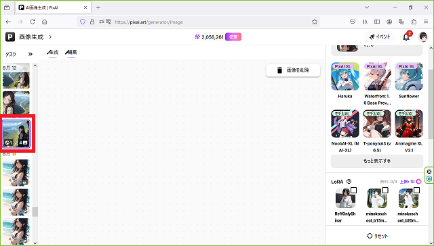Open the notifications bell

406,36
